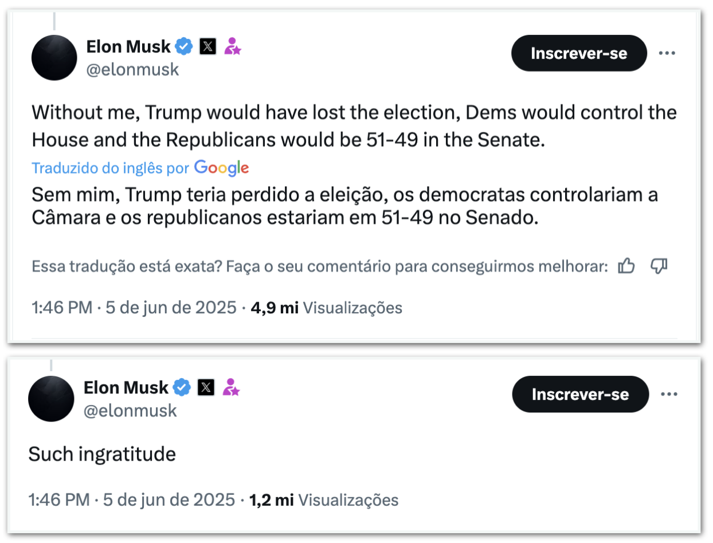Click the X affiliate badge on the second tweet

[206, 388]
